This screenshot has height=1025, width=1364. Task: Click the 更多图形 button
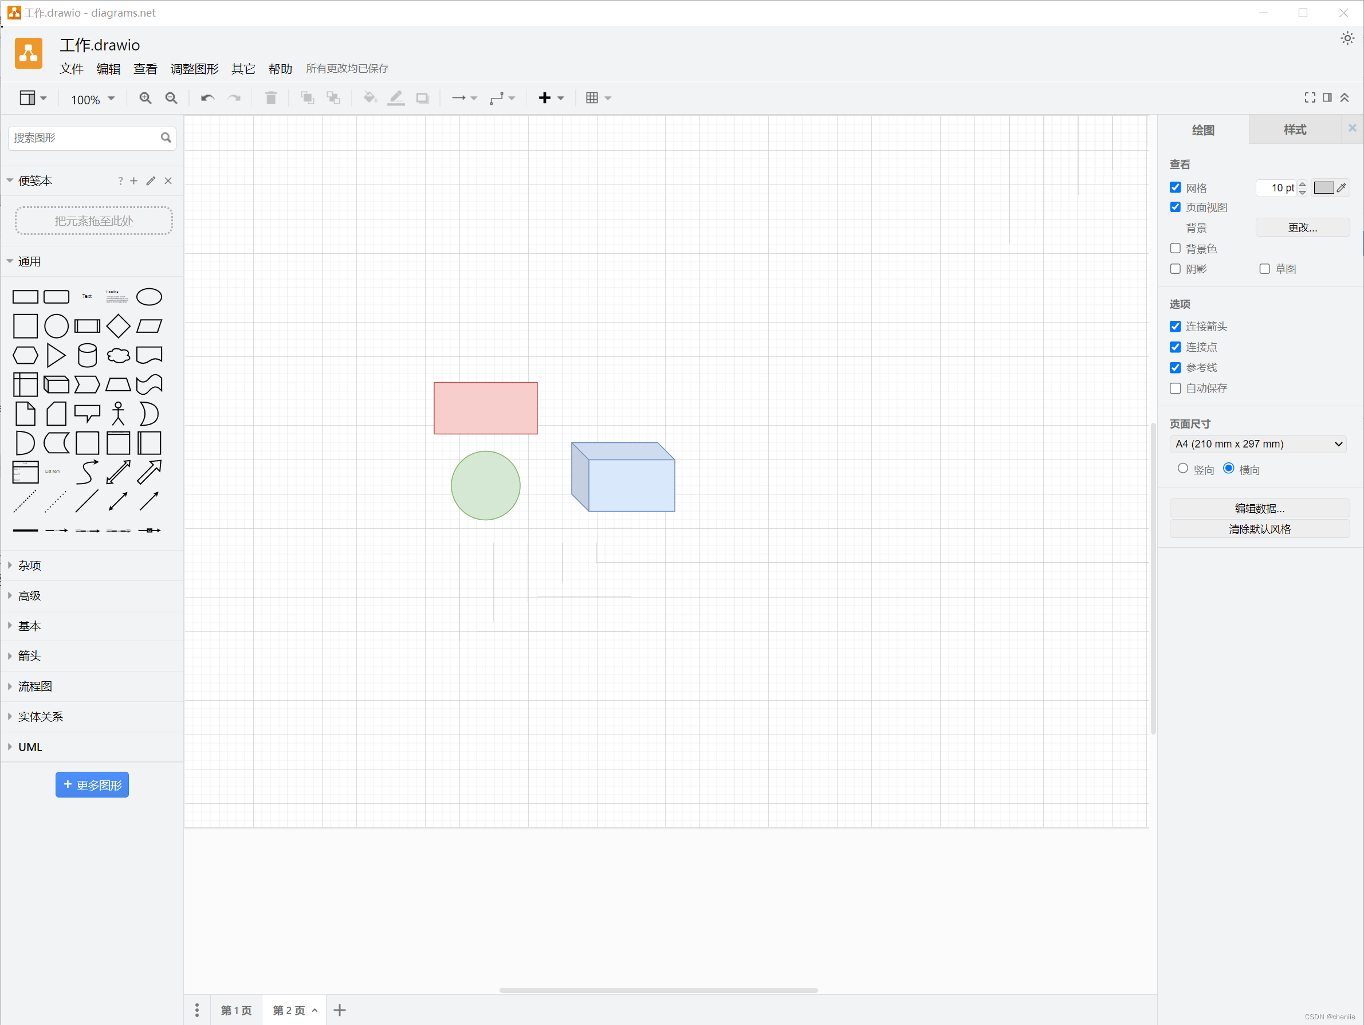92,785
